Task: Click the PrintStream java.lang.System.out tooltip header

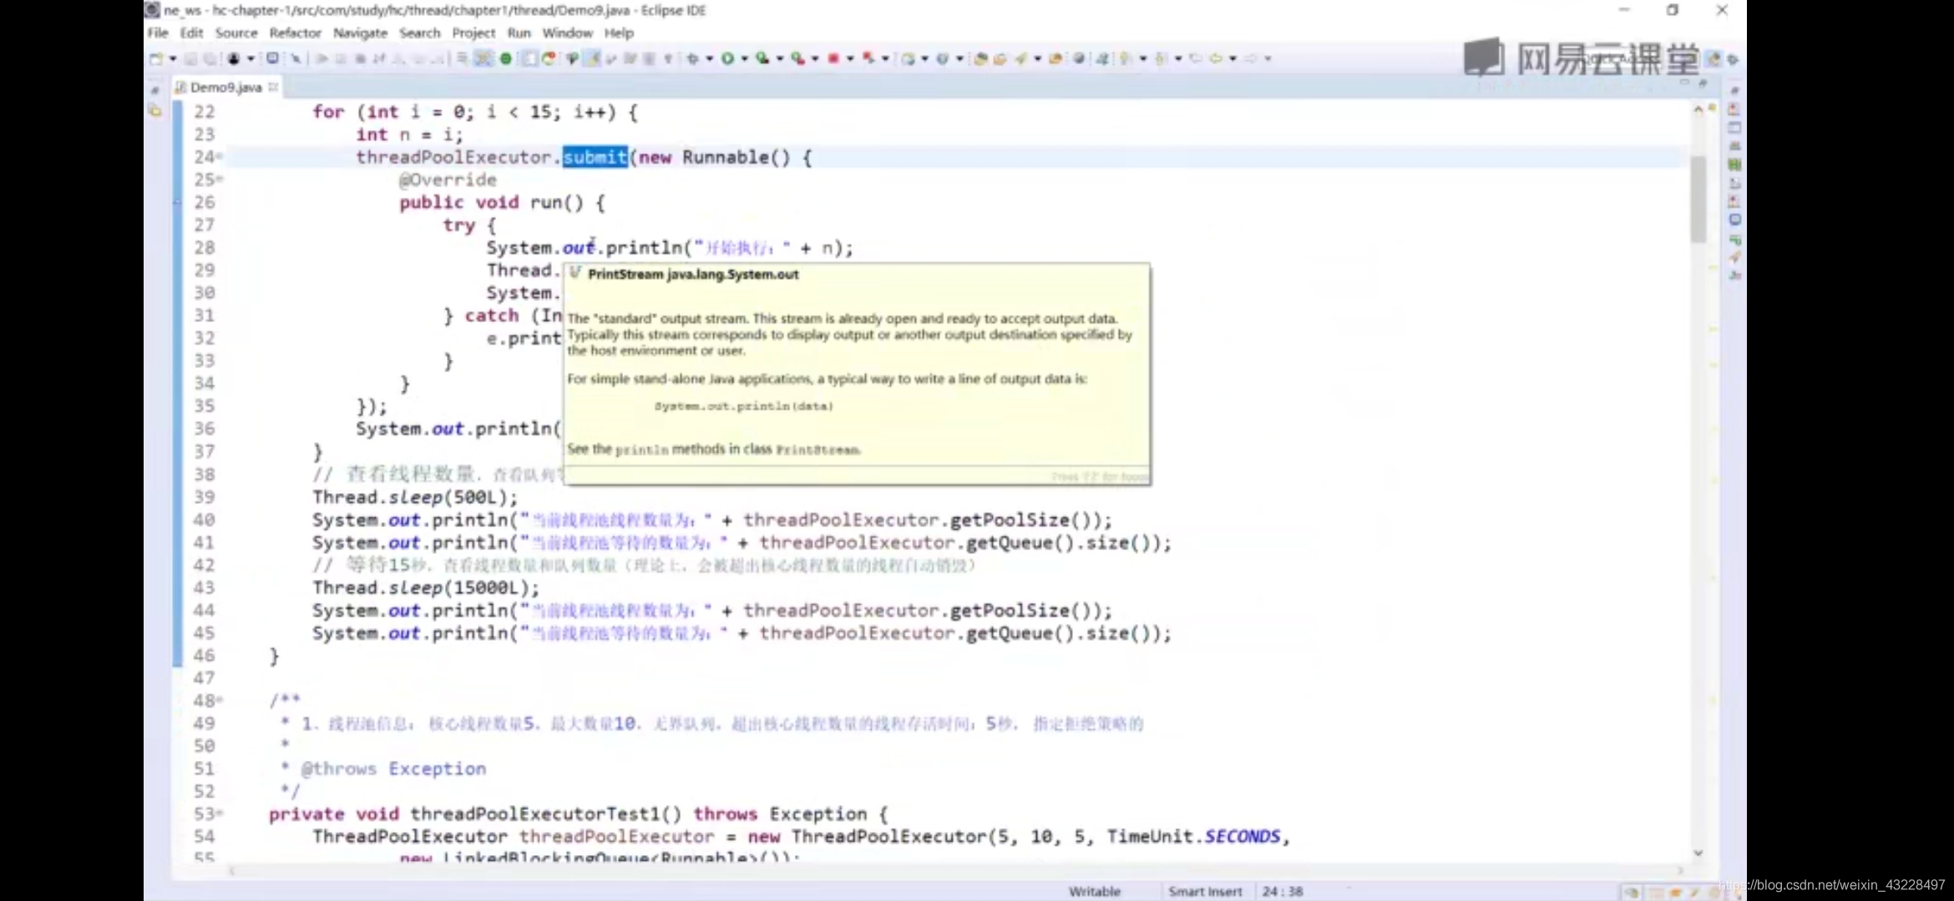Action: 693,274
